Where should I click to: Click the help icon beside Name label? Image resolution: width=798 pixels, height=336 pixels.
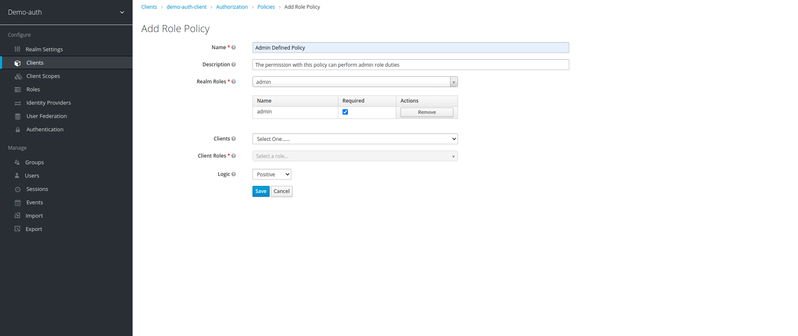coord(233,48)
